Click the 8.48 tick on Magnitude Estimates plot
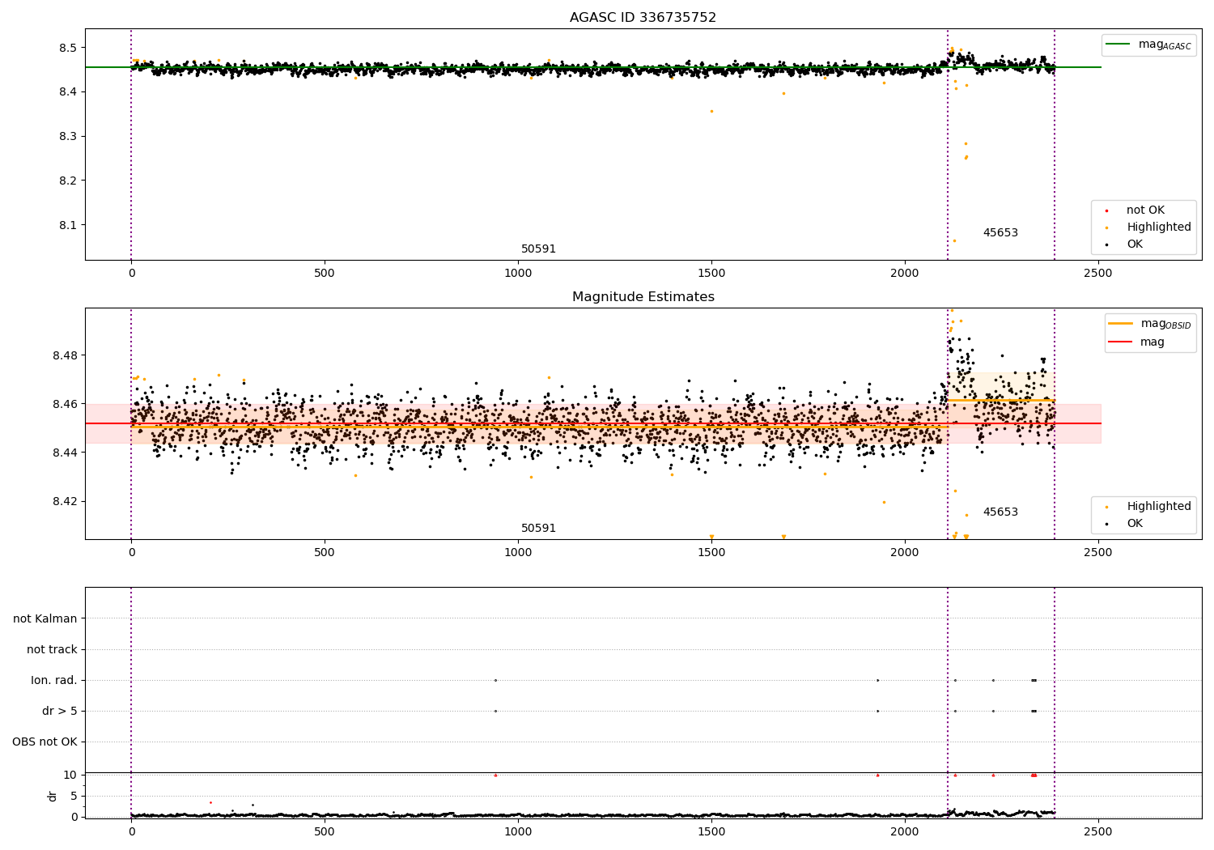Screen dimensions: 1214x850 pos(66,355)
